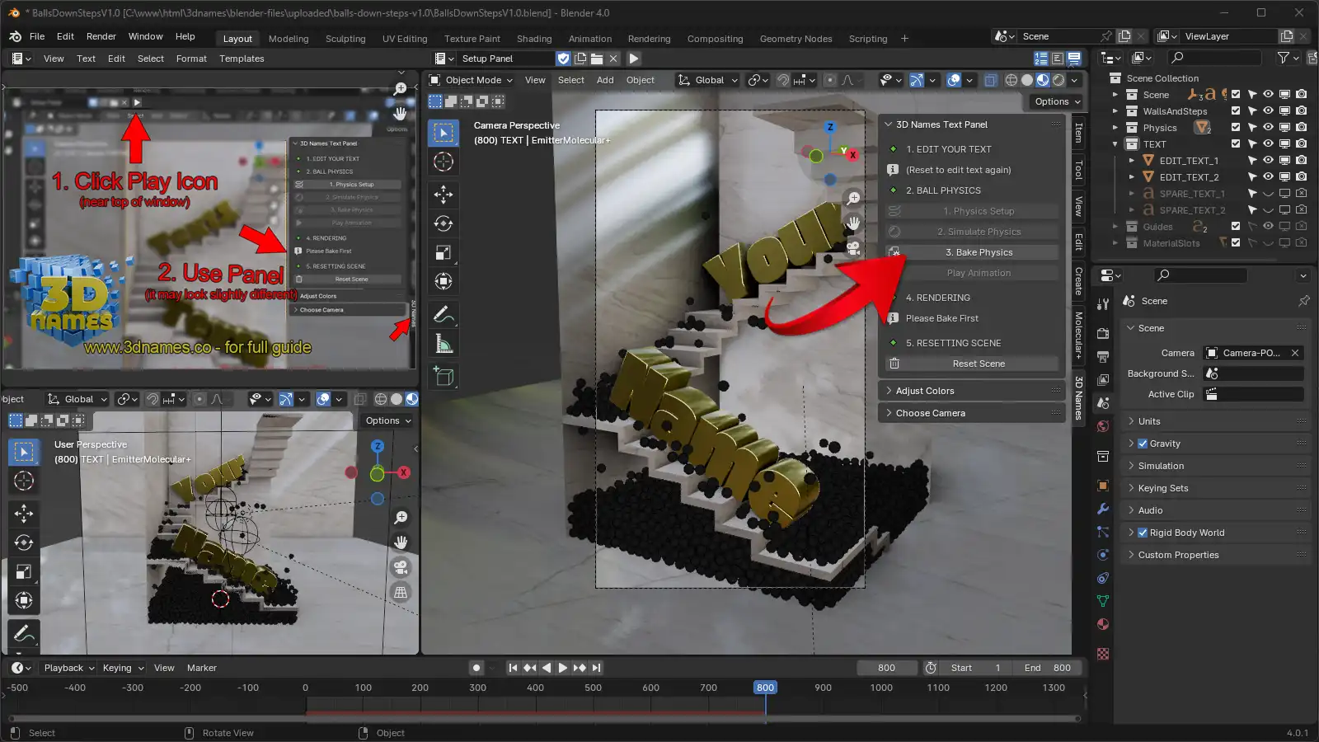This screenshot has width=1319, height=742.
Task: Click the timeline frame 800 marker
Action: pos(765,688)
